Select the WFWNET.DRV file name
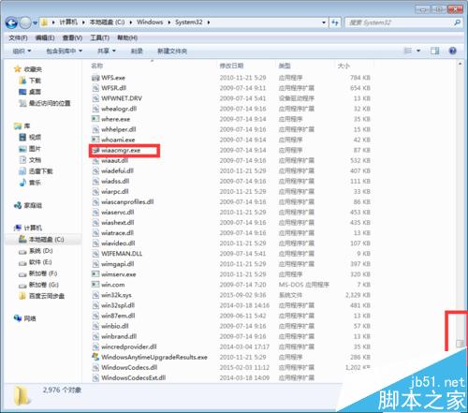The image size is (468, 413). (122, 98)
